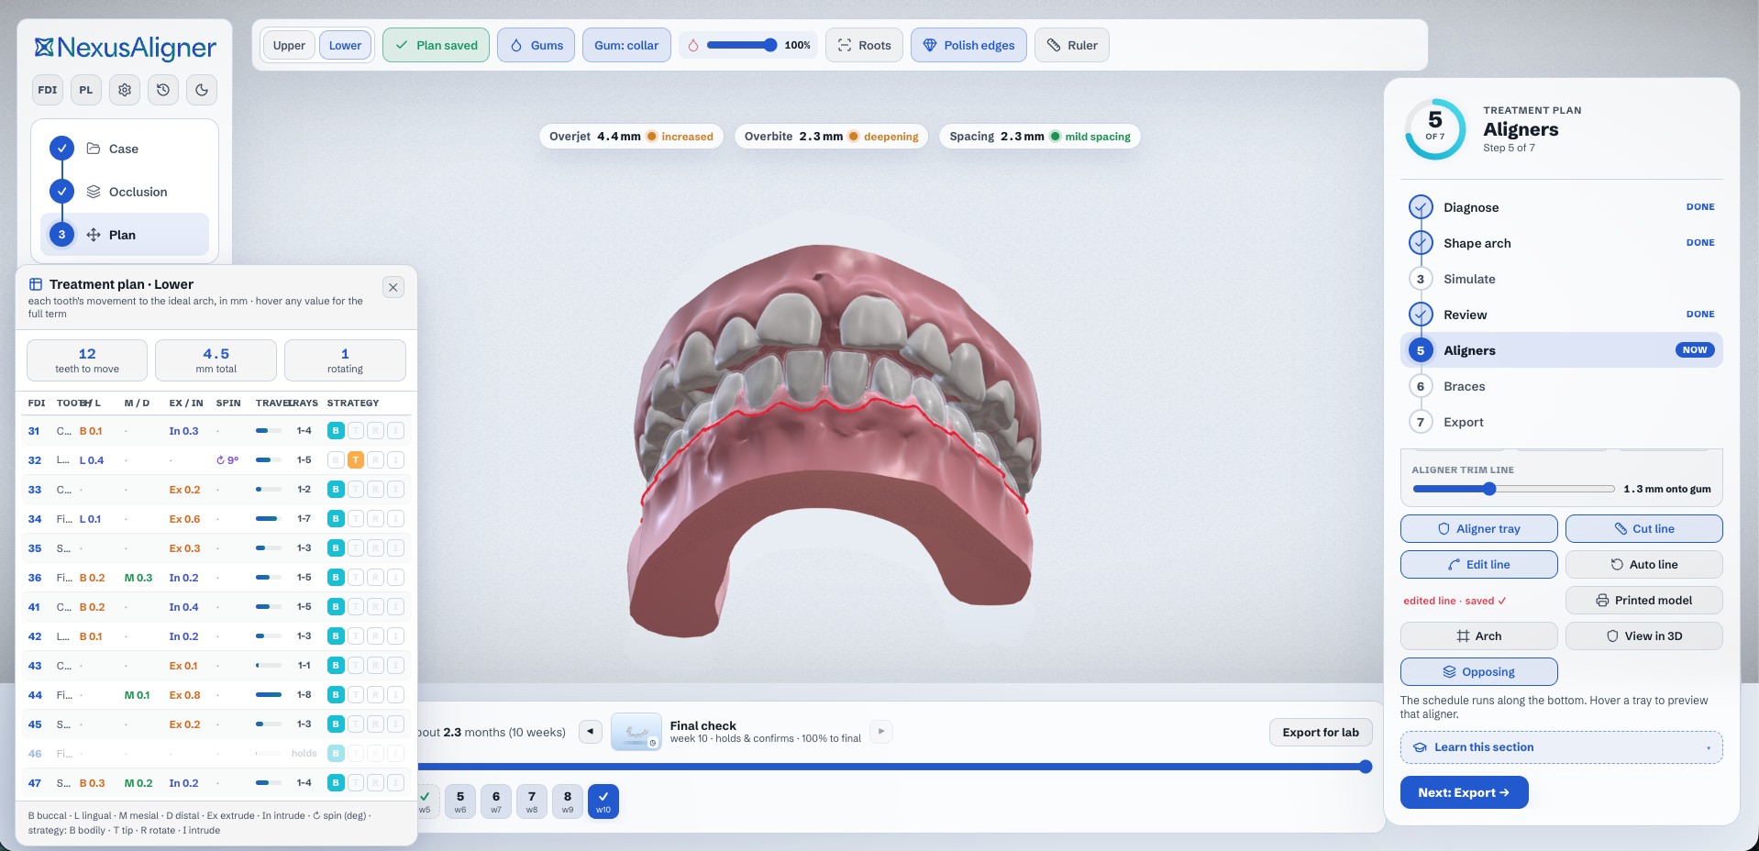Open the Occlusion step in the sidebar
1759x851 pixels.
tap(125, 192)
